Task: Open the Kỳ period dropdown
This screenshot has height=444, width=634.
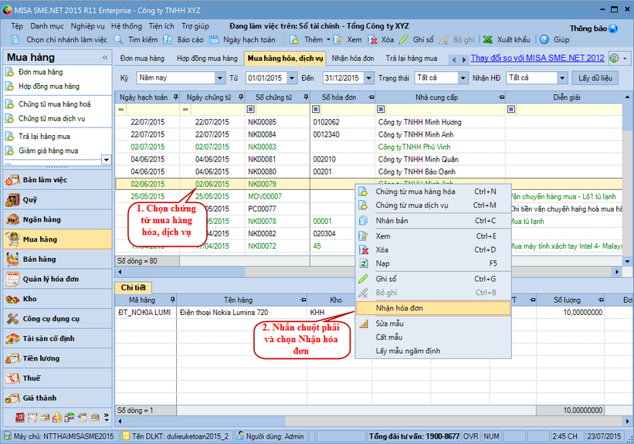Action: 219,78
